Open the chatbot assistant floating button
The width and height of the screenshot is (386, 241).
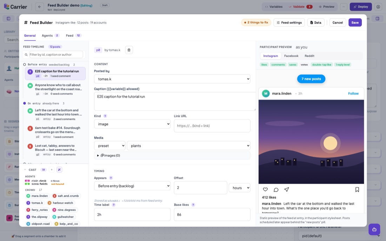click(374, 229)
